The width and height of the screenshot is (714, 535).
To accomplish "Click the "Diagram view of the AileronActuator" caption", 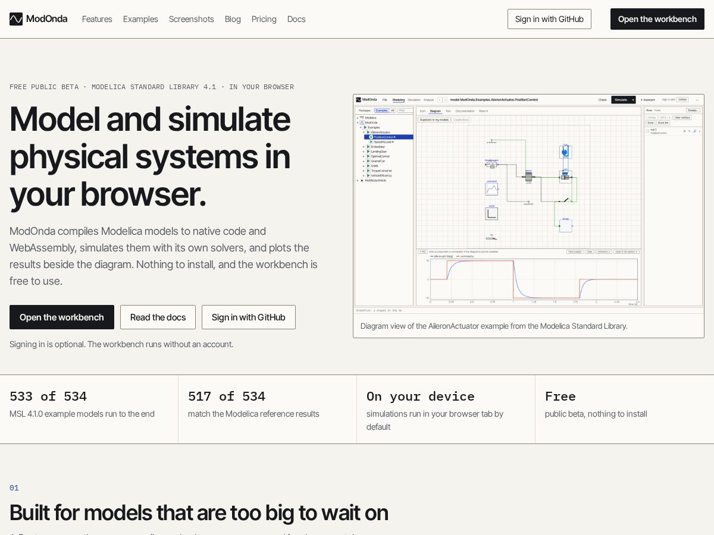I will (494, 326).
